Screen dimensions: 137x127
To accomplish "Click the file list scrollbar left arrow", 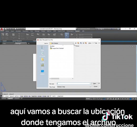I will coord(50,79).
